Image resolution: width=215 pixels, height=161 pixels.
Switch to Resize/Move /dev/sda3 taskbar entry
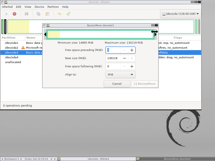point(175,159)
